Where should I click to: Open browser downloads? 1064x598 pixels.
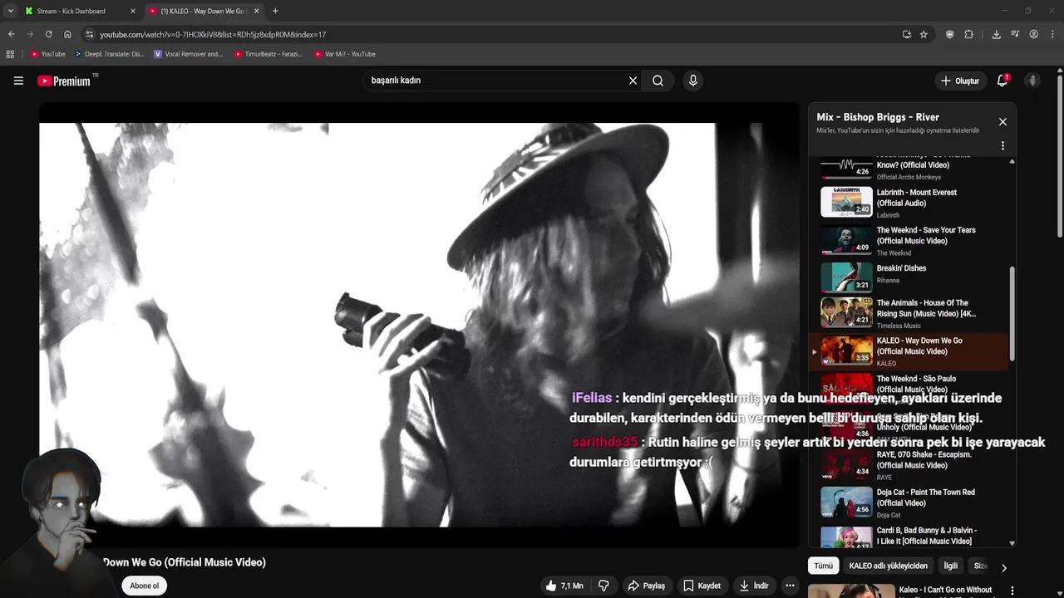point(996,34)
